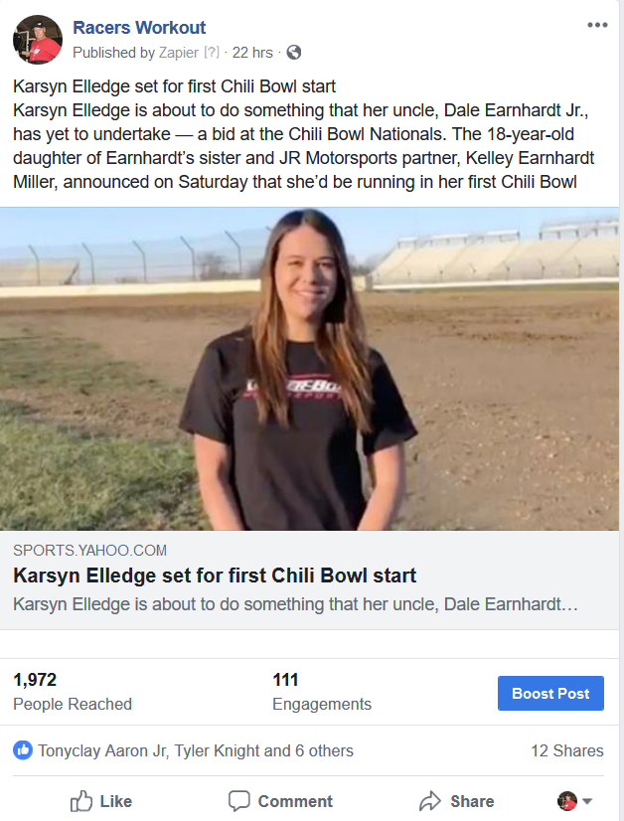
Task: Click the Boost Post button
Action: (550, 693)
